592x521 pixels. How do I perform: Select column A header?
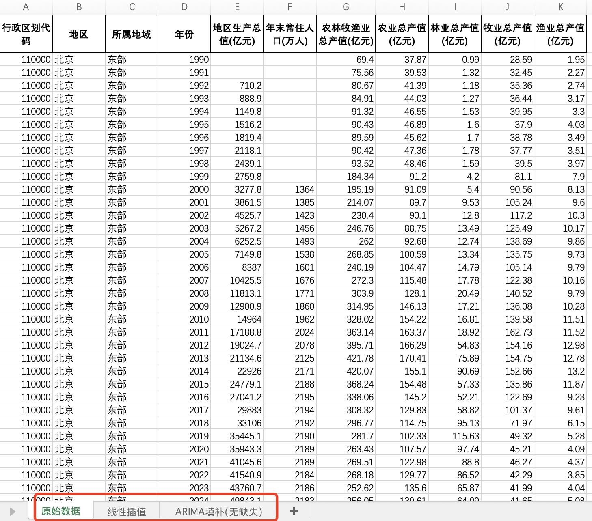click(26, 7)
